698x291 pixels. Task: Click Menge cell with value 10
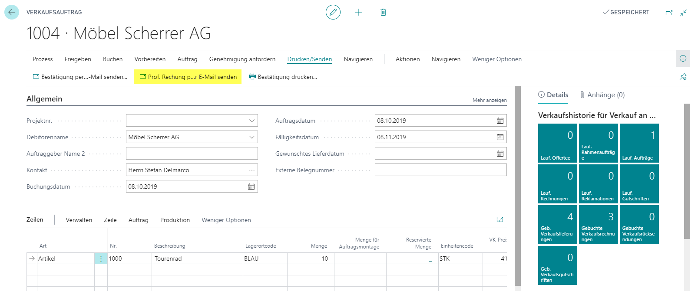(311, 258)
